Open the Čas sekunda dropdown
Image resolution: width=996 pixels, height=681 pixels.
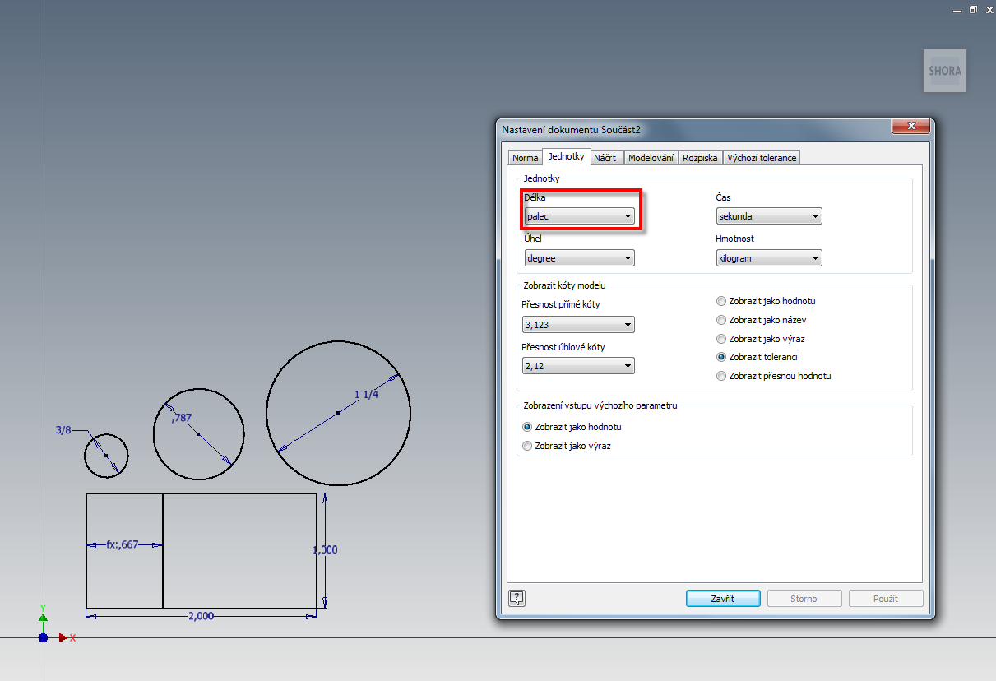[x=769, y=216]
